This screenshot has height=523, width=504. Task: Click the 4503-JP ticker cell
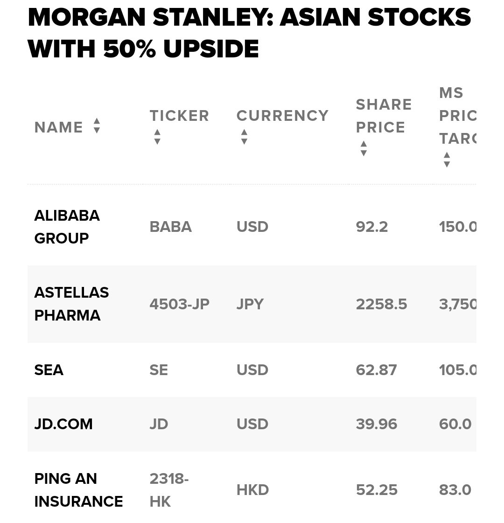coord(180,304)
